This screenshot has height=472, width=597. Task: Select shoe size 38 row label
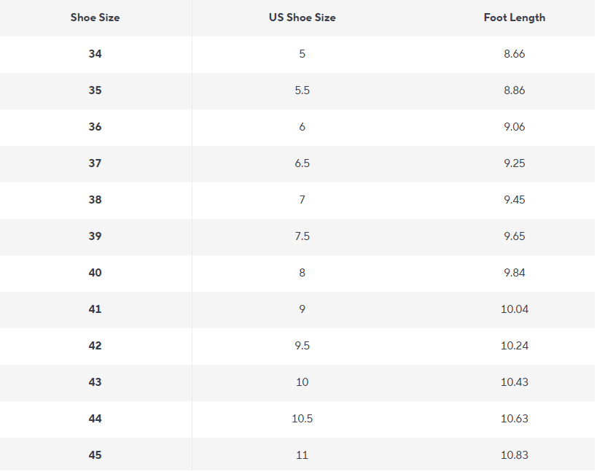pos(95,200)
